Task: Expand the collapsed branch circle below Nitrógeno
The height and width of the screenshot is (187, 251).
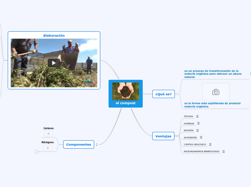Action: (x=36, y=152)
